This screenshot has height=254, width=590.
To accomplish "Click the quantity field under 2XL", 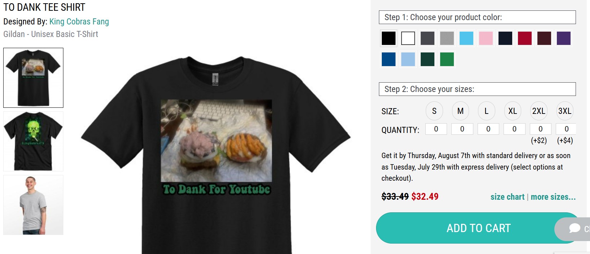I will pyautogui.click(x=541, y=129).
